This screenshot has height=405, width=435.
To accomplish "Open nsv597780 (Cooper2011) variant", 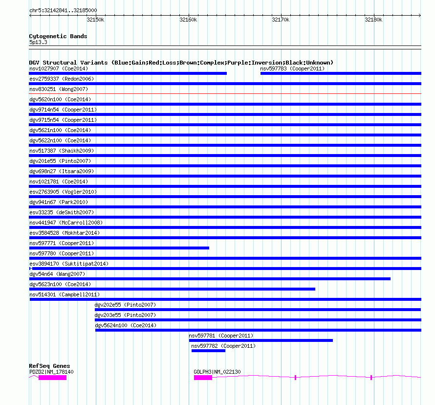I will click(x=62, y=253).
